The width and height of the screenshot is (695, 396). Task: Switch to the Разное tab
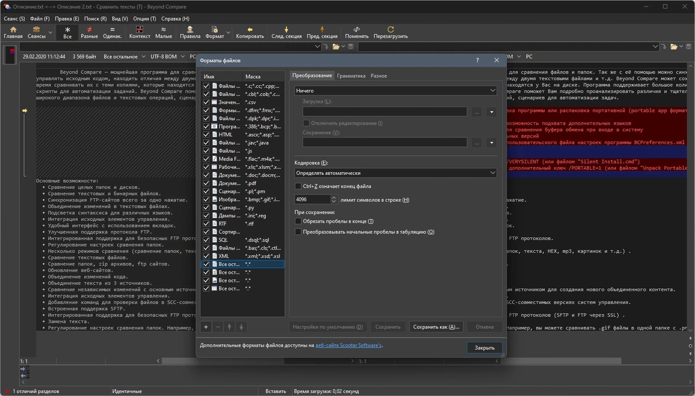point(379,76)
